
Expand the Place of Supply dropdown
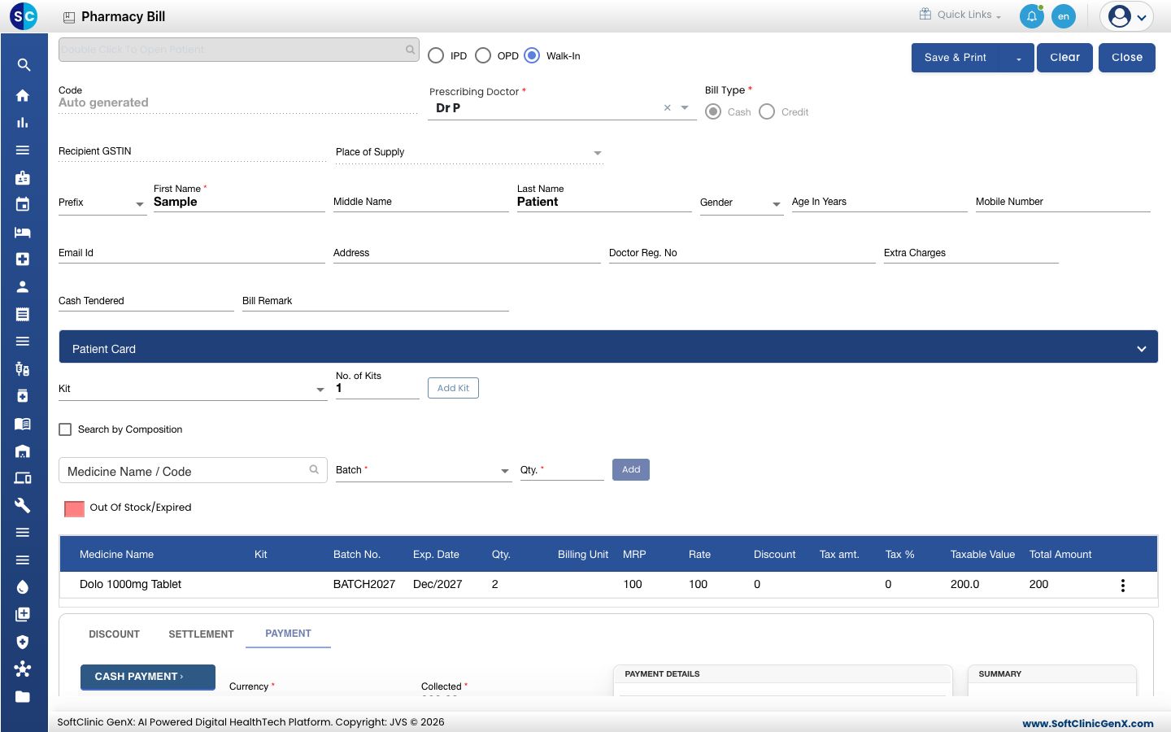(598, 153)
